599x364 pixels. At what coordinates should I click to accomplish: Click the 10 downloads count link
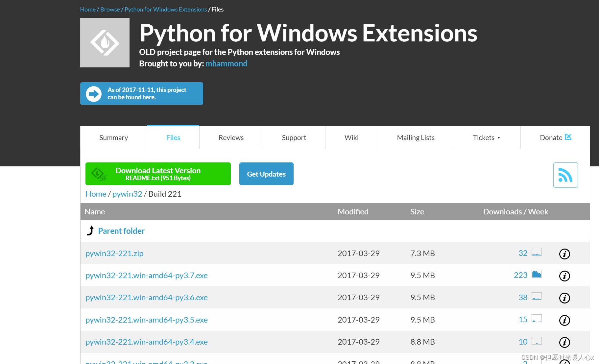tap(523, 342)
